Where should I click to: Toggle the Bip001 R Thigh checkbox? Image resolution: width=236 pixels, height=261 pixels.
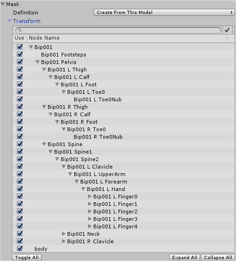click(x=20, y=106)
